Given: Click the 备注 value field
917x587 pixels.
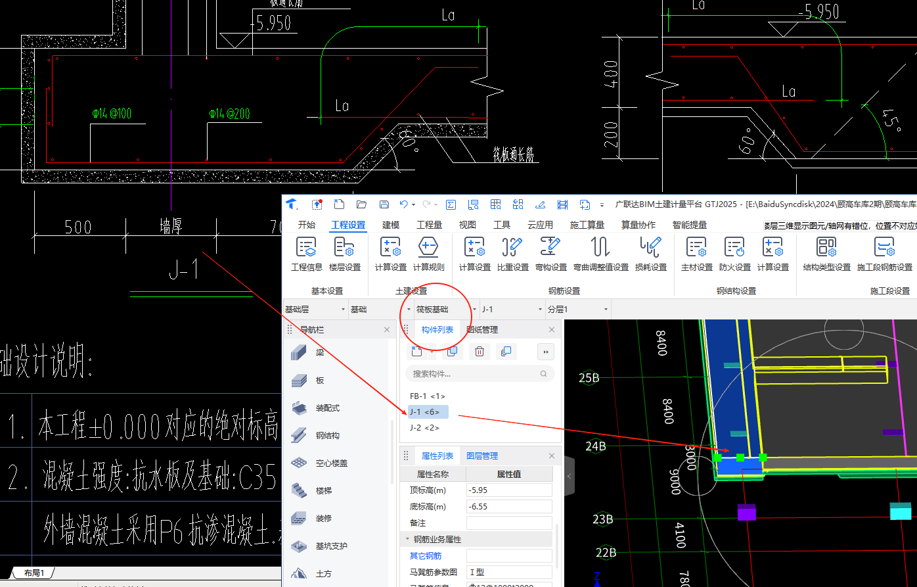Looking at the screenshot, I should pyautogui.click(x=509, y=523).
